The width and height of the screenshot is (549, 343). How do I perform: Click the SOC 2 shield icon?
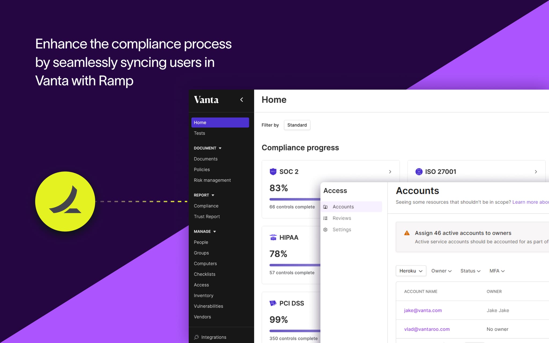click(x=273, y=171)
